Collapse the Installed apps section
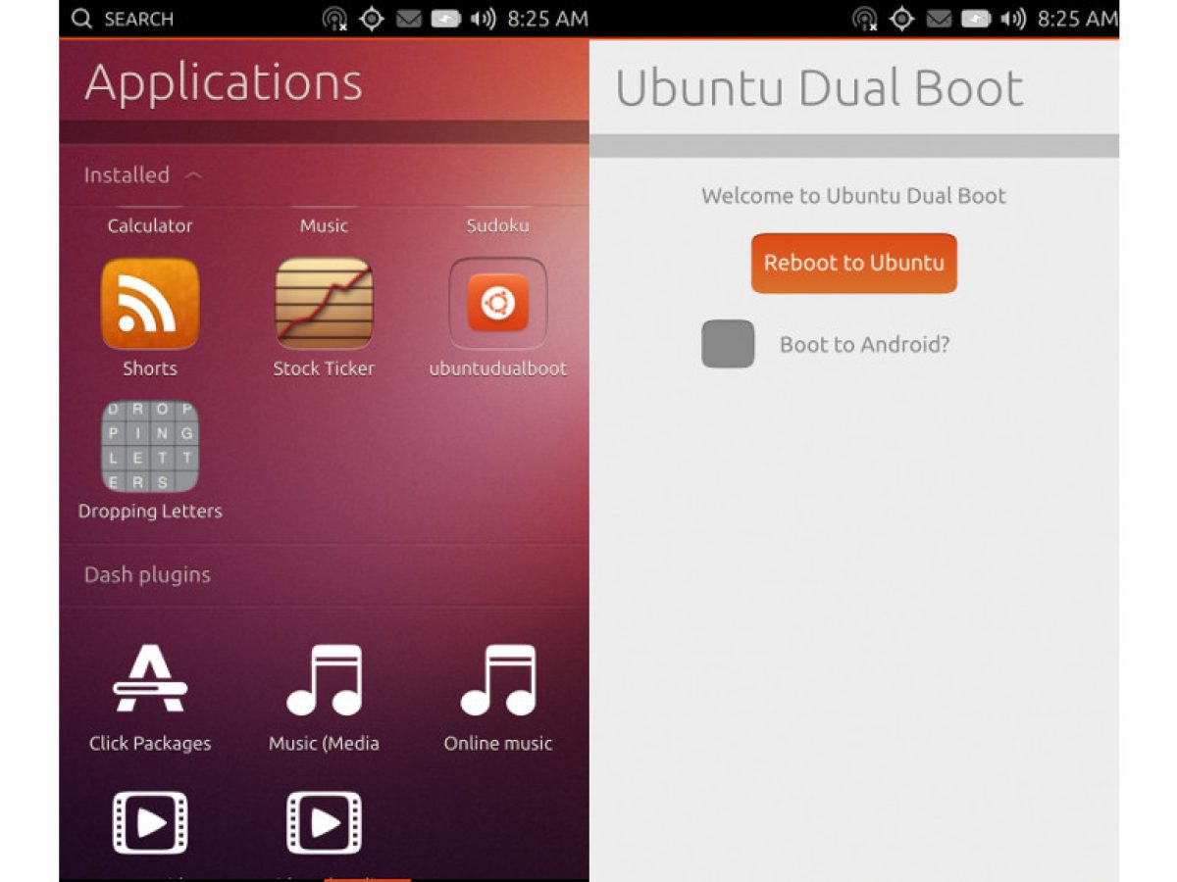Image resolution: width=1177 pixels, height=882 pixels. coord(193,175)
